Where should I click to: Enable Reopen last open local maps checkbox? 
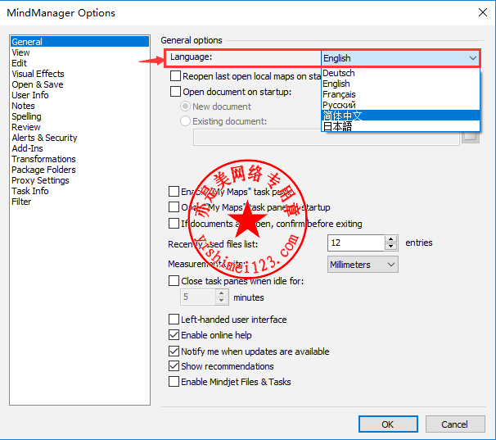point(175,76)
